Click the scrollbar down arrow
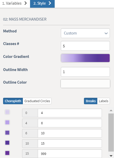Image resolution: width=114 pixels, height=158 pixels. coord(111,156)
